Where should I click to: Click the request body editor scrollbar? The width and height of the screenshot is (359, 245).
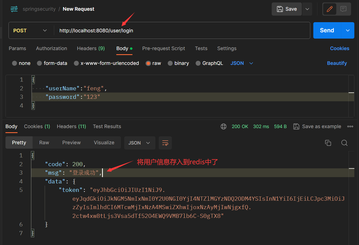pos(351,96)
